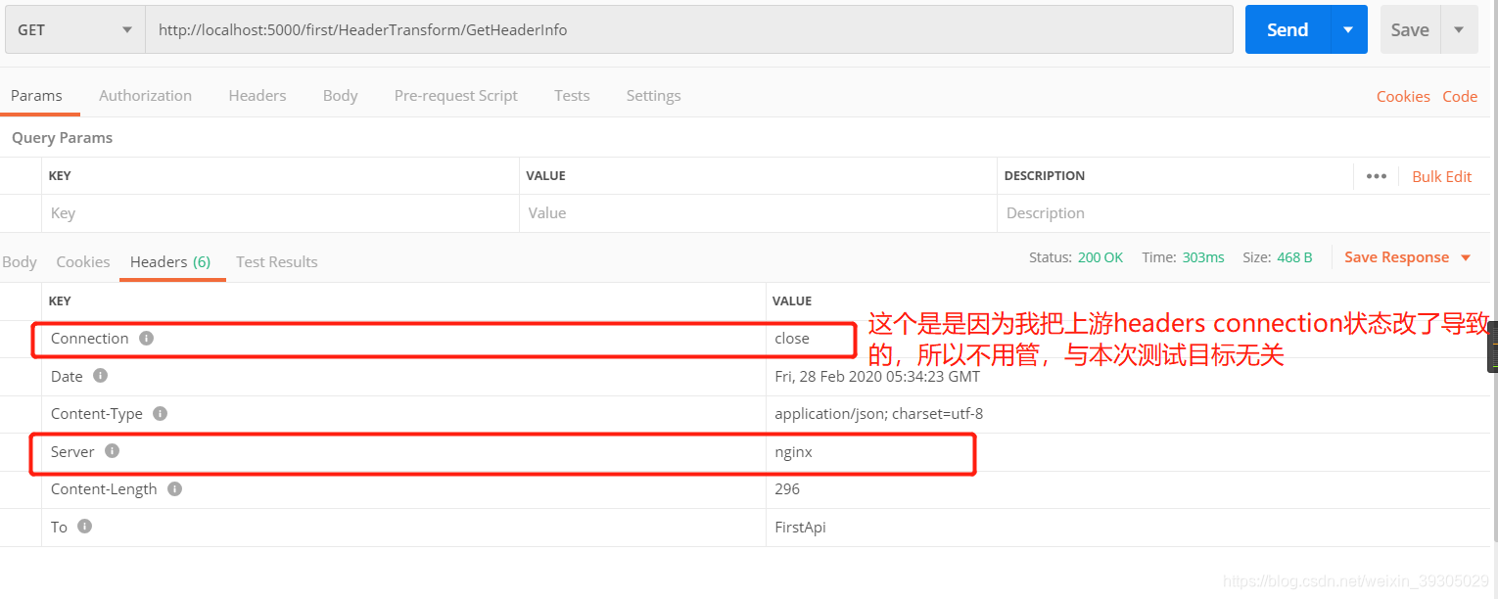Select the 'To' header key
This screenshot has width=1498, height=599.
(59, 527)
